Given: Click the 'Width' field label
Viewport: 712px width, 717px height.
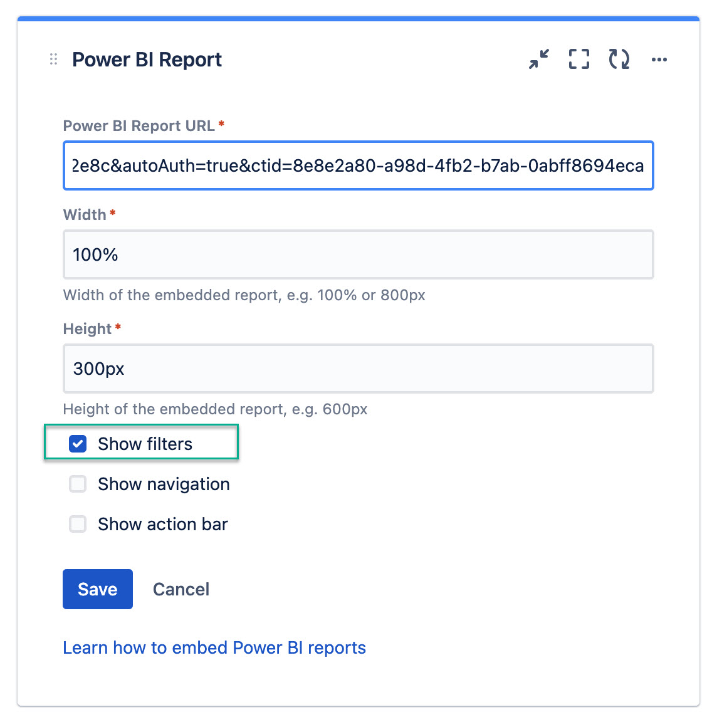Looking at the screenshot, I should point(85,214).
